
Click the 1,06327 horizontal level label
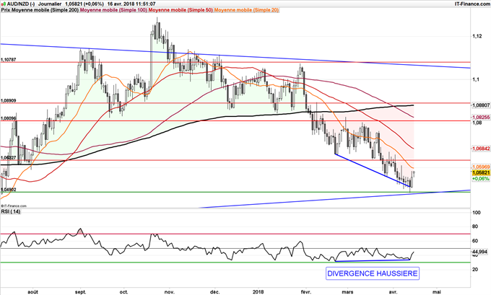9,158
